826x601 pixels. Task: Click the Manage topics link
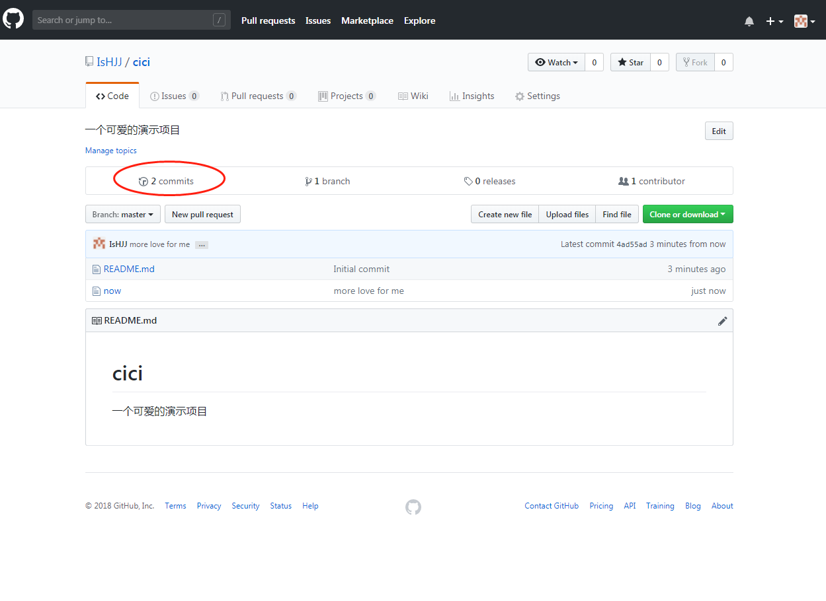pos(111,151)
